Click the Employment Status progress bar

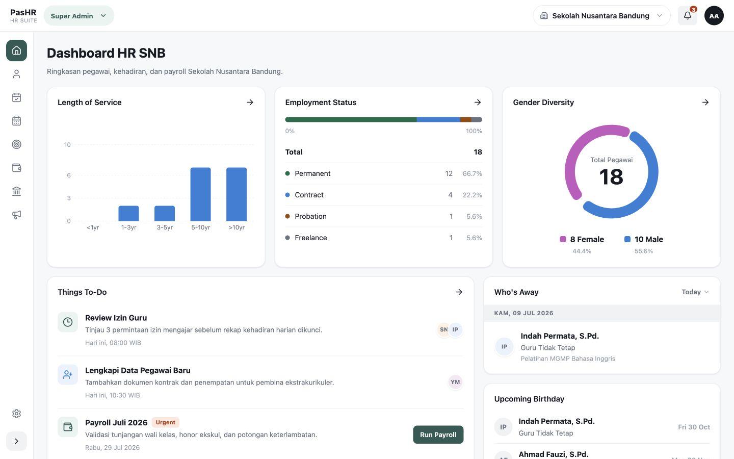(383, 119)
